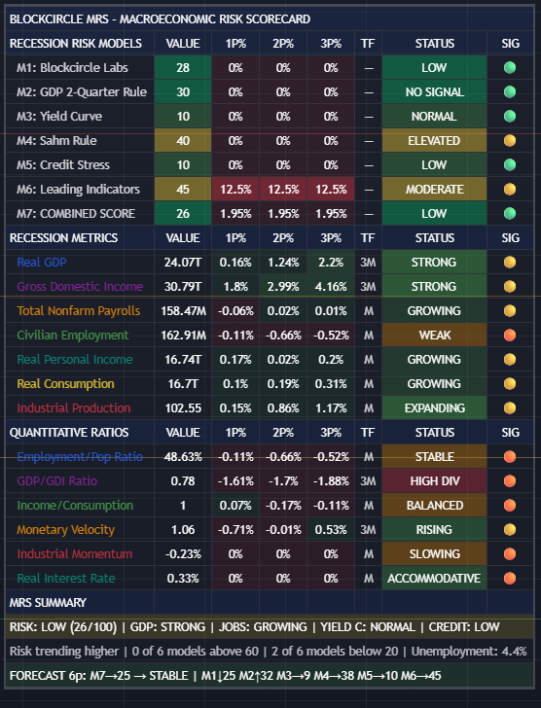Click the orange signal dot for Employment/Pop Ratio
Screen dimensions: 541x708
click(510, 456)
